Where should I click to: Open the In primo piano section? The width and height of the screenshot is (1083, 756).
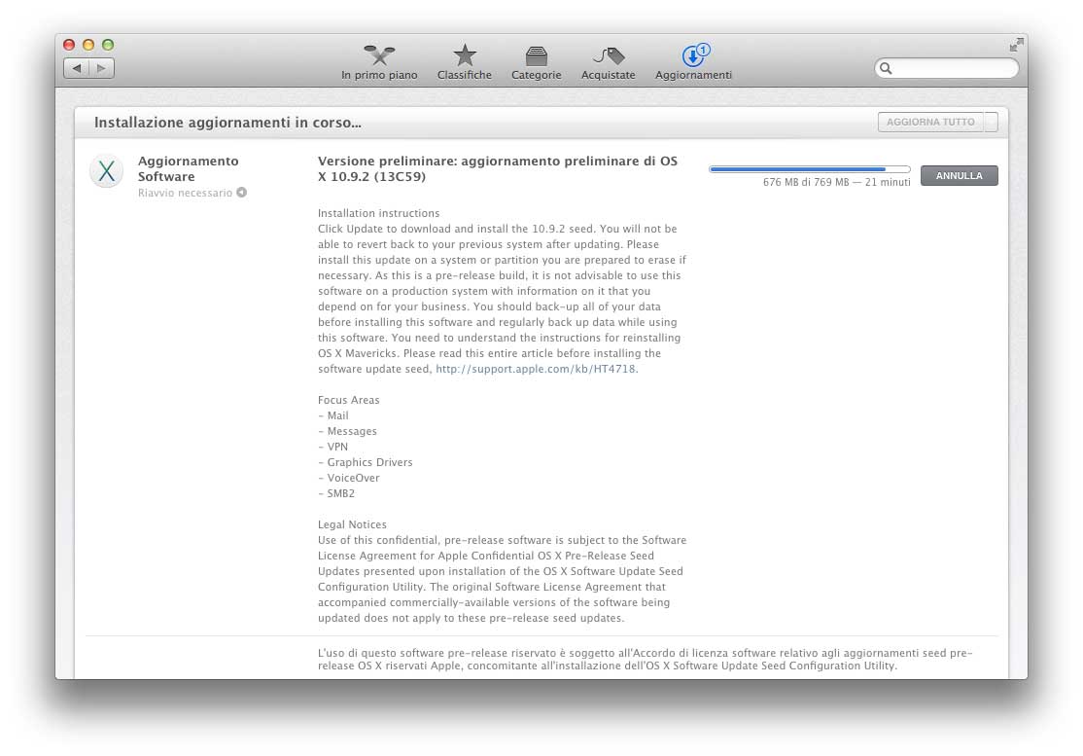(x=379, y=63)
